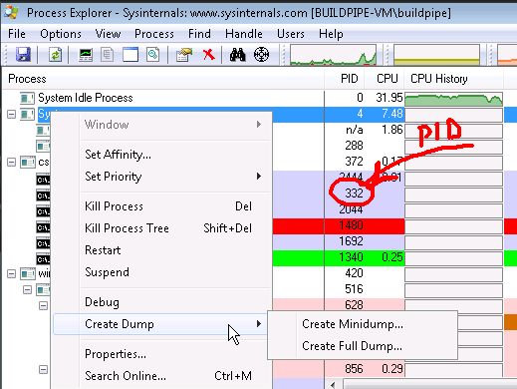Image resolution: width=517 pixels, height=389 pixels.
Task: Click the horizontal scrollbar left arrow
Action: click(x=334, y=384)
